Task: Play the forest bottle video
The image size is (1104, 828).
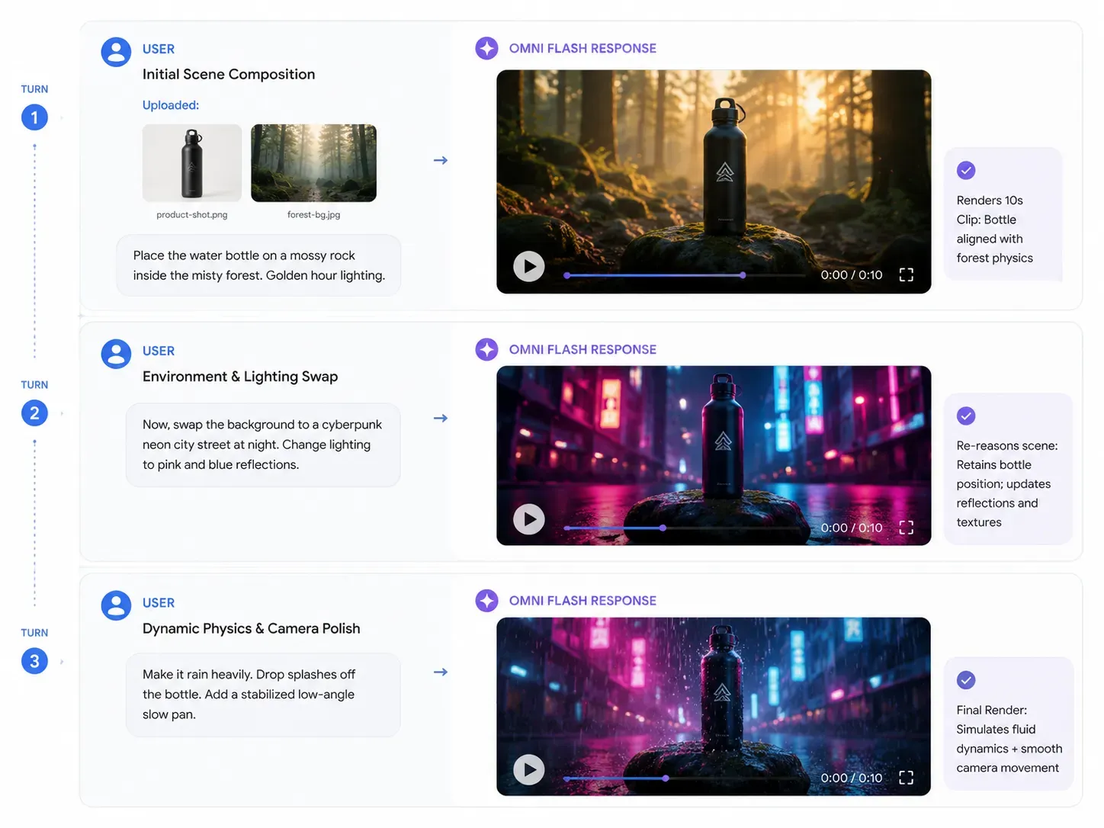Action: coord(528,266)
